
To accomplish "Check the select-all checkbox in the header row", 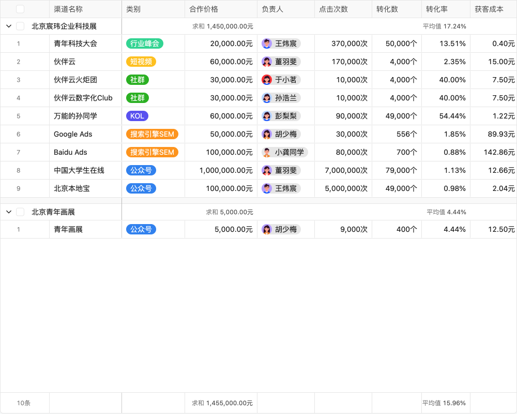I will (19, 9).
